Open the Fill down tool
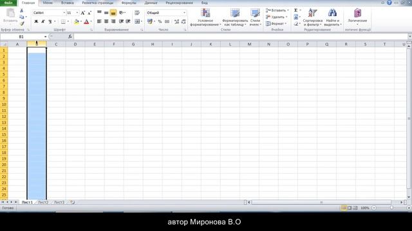Screen dimensions: 412x231 (x=296, y=17)
